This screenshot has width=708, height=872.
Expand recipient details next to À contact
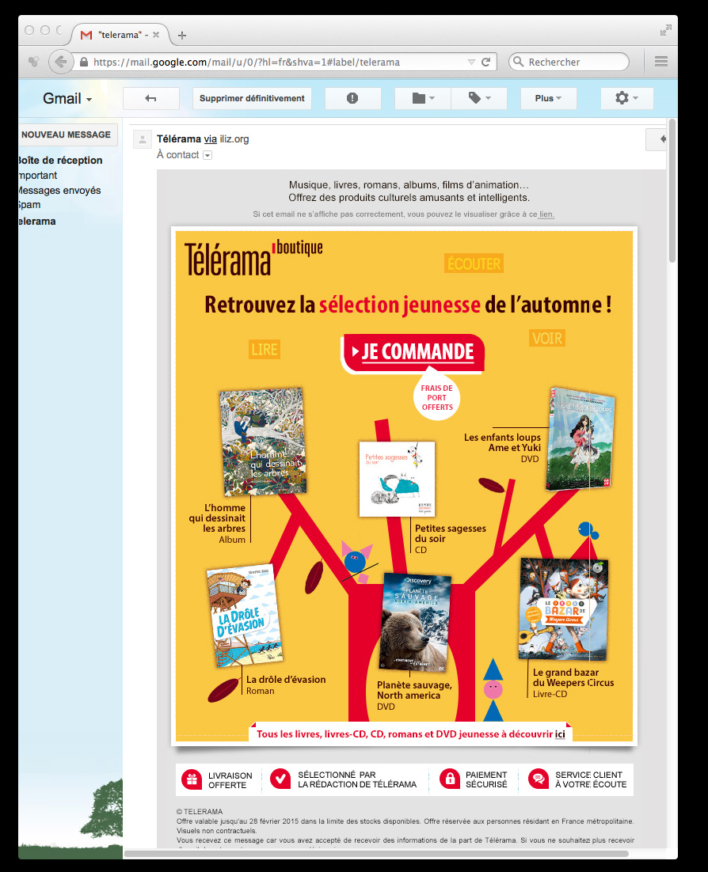click(x=207, y=156)
